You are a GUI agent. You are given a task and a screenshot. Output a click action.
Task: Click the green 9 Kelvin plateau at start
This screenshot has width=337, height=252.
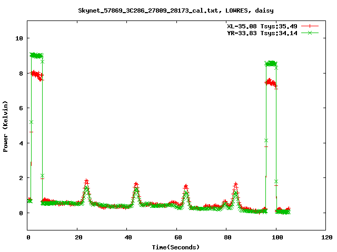tap(36, 55)
